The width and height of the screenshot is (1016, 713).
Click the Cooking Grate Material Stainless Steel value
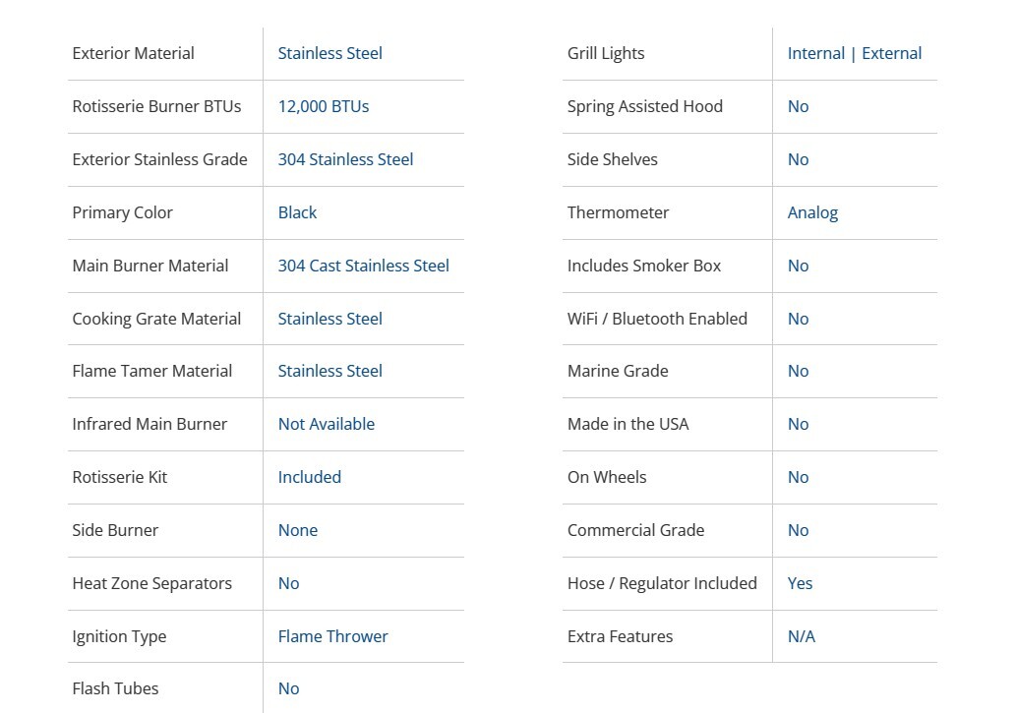[x=329, y=319]
